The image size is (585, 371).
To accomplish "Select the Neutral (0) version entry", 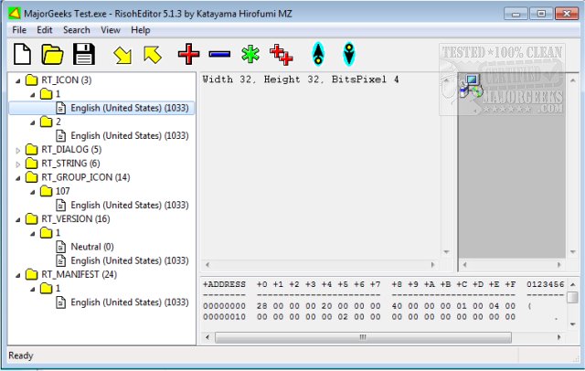I will [92, 247].
